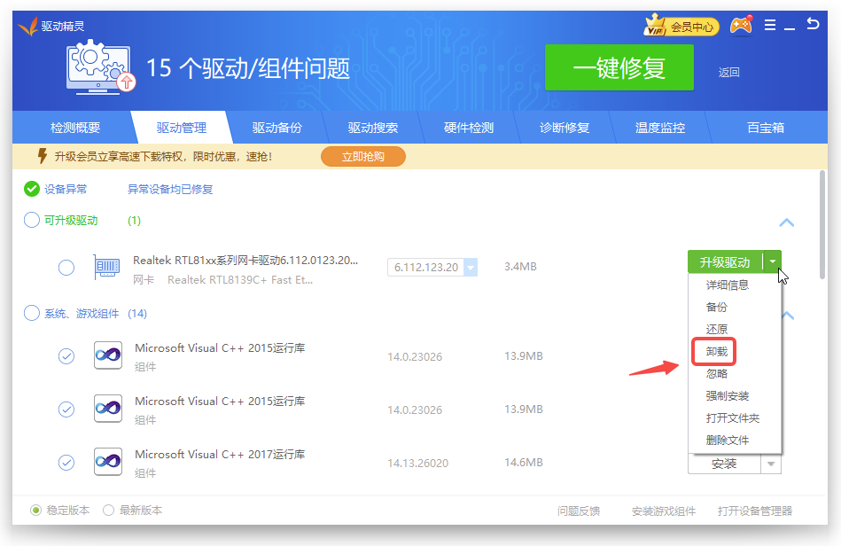Click the Realtek network card device icon
Viewport: 841px width, 546px height.
(106, 267)
